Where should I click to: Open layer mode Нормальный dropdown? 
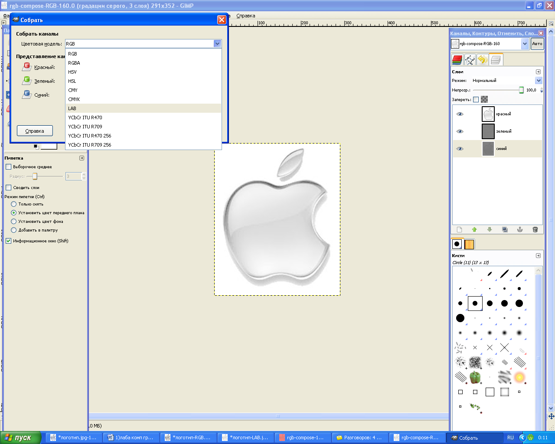coord(539,81)
